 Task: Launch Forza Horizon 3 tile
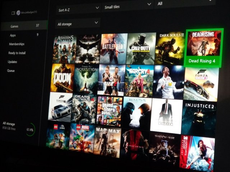coord(201,84)
